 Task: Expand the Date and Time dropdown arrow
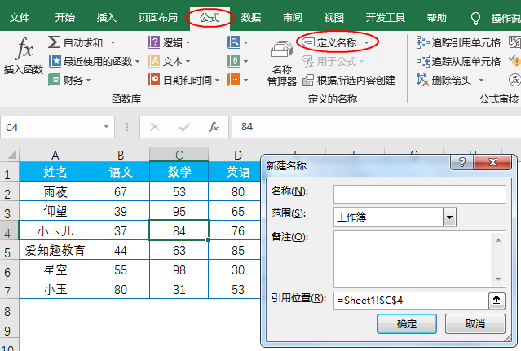pyautogui.click(x=217, y=81)
